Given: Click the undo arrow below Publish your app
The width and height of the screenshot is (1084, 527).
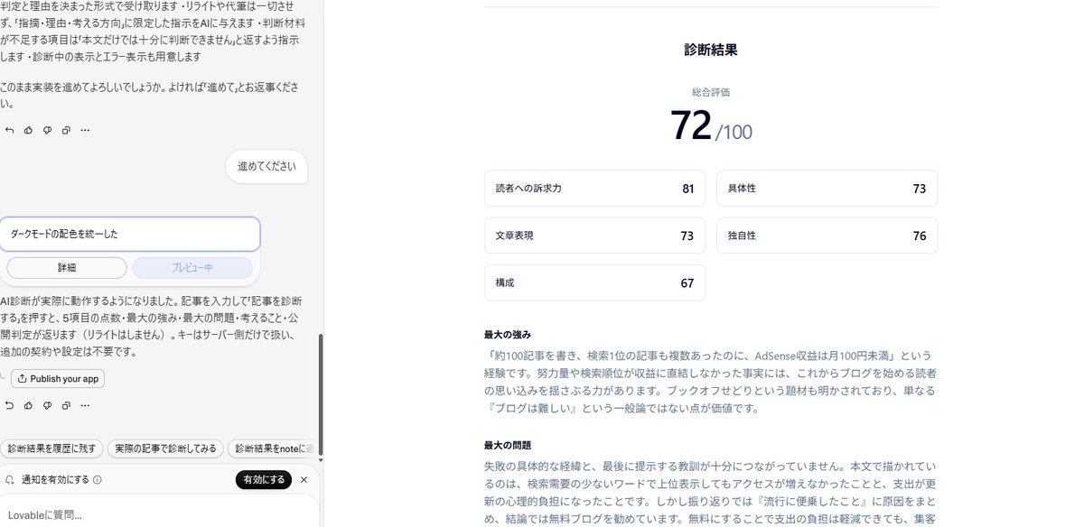Looking at the screenshot, I should (x=9, y=405).
